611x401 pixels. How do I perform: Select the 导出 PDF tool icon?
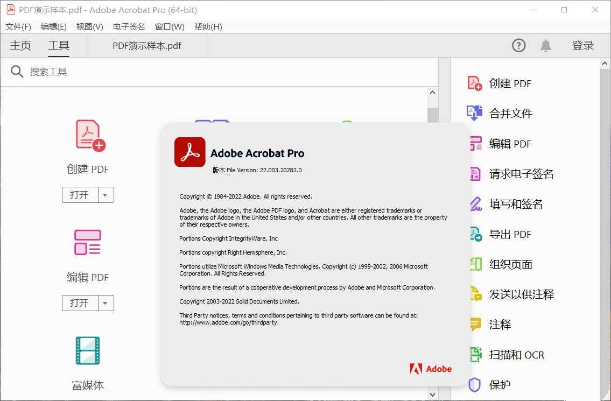tap(474, 234)
